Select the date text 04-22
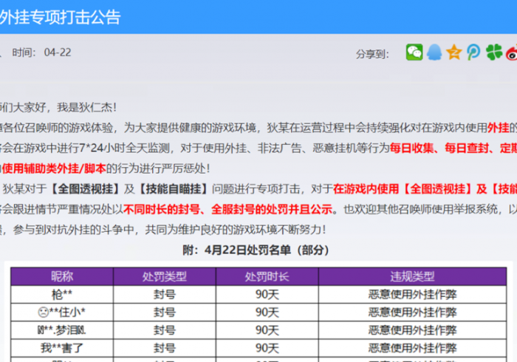Image resolution: width=517 pixels, height=362 pixels. coord(58,52)
